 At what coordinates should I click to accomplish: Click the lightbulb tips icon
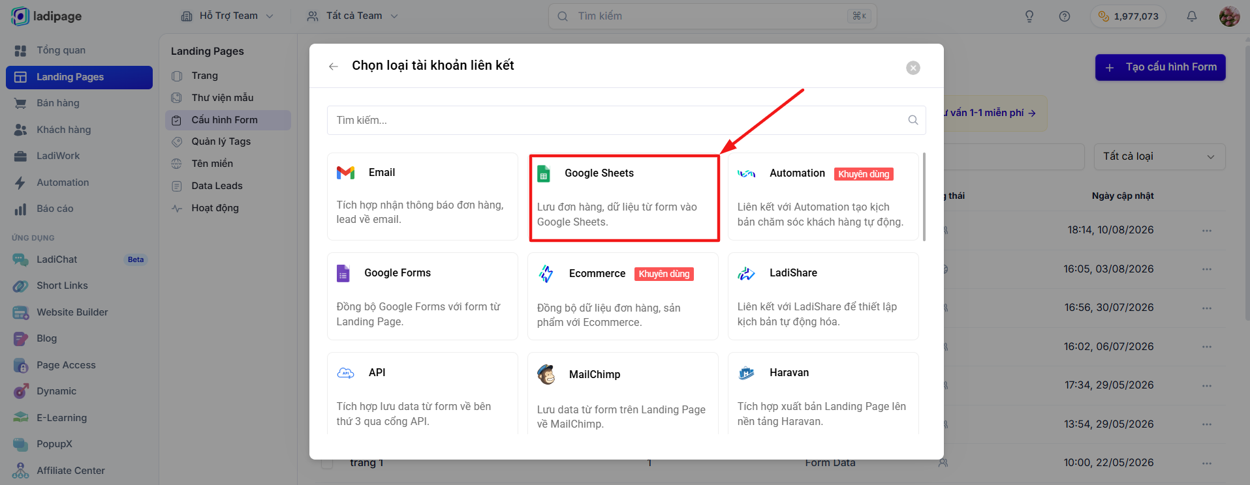click(1029, 16)
